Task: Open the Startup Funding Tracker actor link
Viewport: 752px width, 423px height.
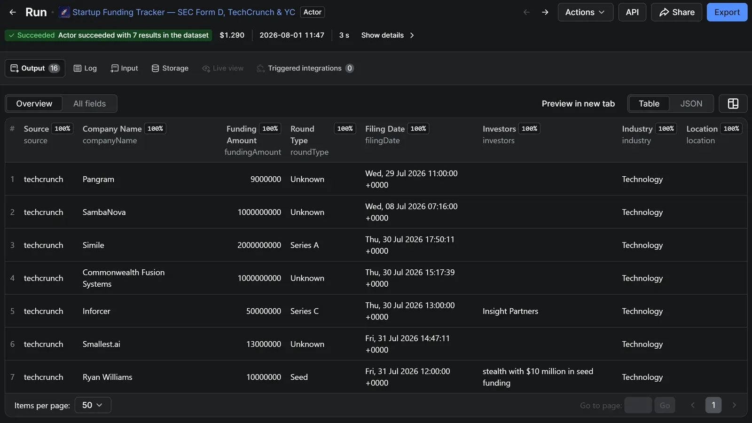Action: [184, 12]
